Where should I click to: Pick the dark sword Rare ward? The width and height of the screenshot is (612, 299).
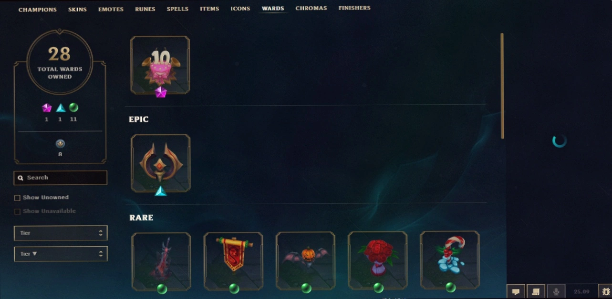(x=161, y=261)
